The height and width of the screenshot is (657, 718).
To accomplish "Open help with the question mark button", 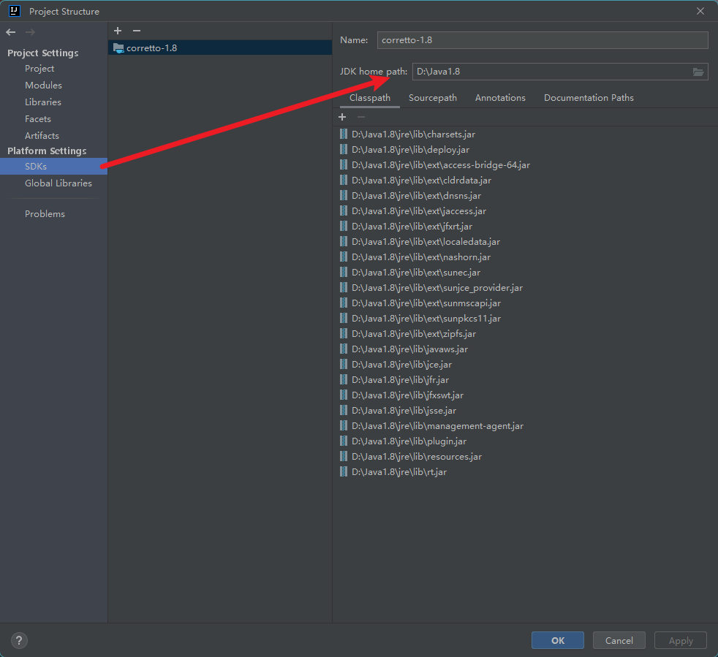I will 19,640.
